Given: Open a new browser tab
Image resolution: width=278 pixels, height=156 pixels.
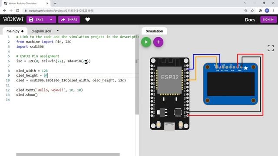Looking at the screenshot, I should tap(55, 3).
